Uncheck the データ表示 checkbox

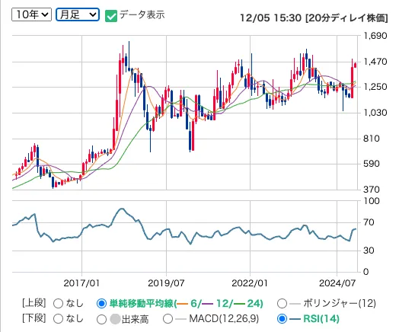point(111,16)
